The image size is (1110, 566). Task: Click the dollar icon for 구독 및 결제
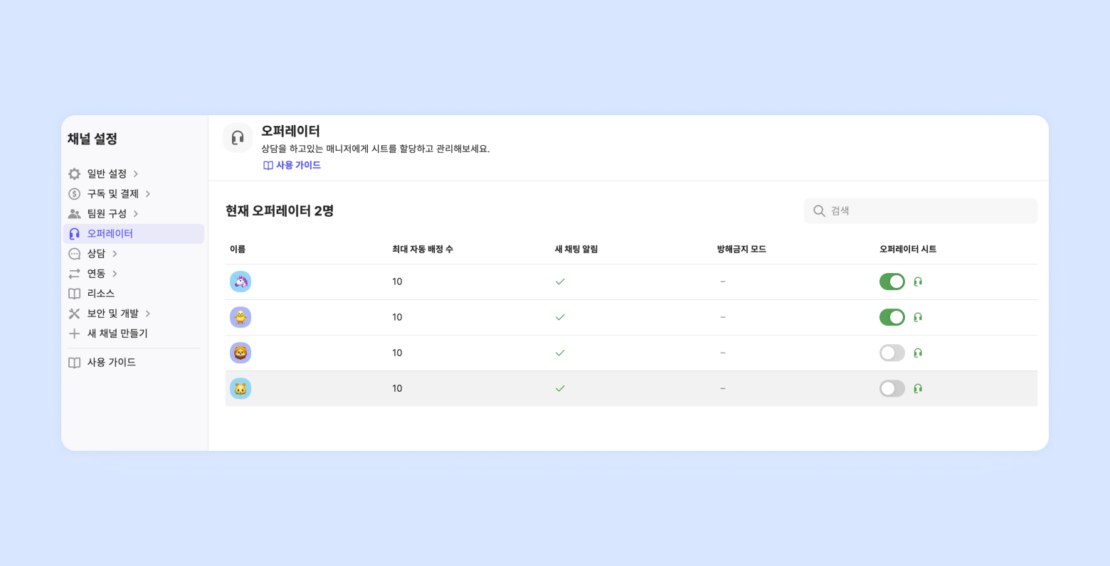click(75, 194)
